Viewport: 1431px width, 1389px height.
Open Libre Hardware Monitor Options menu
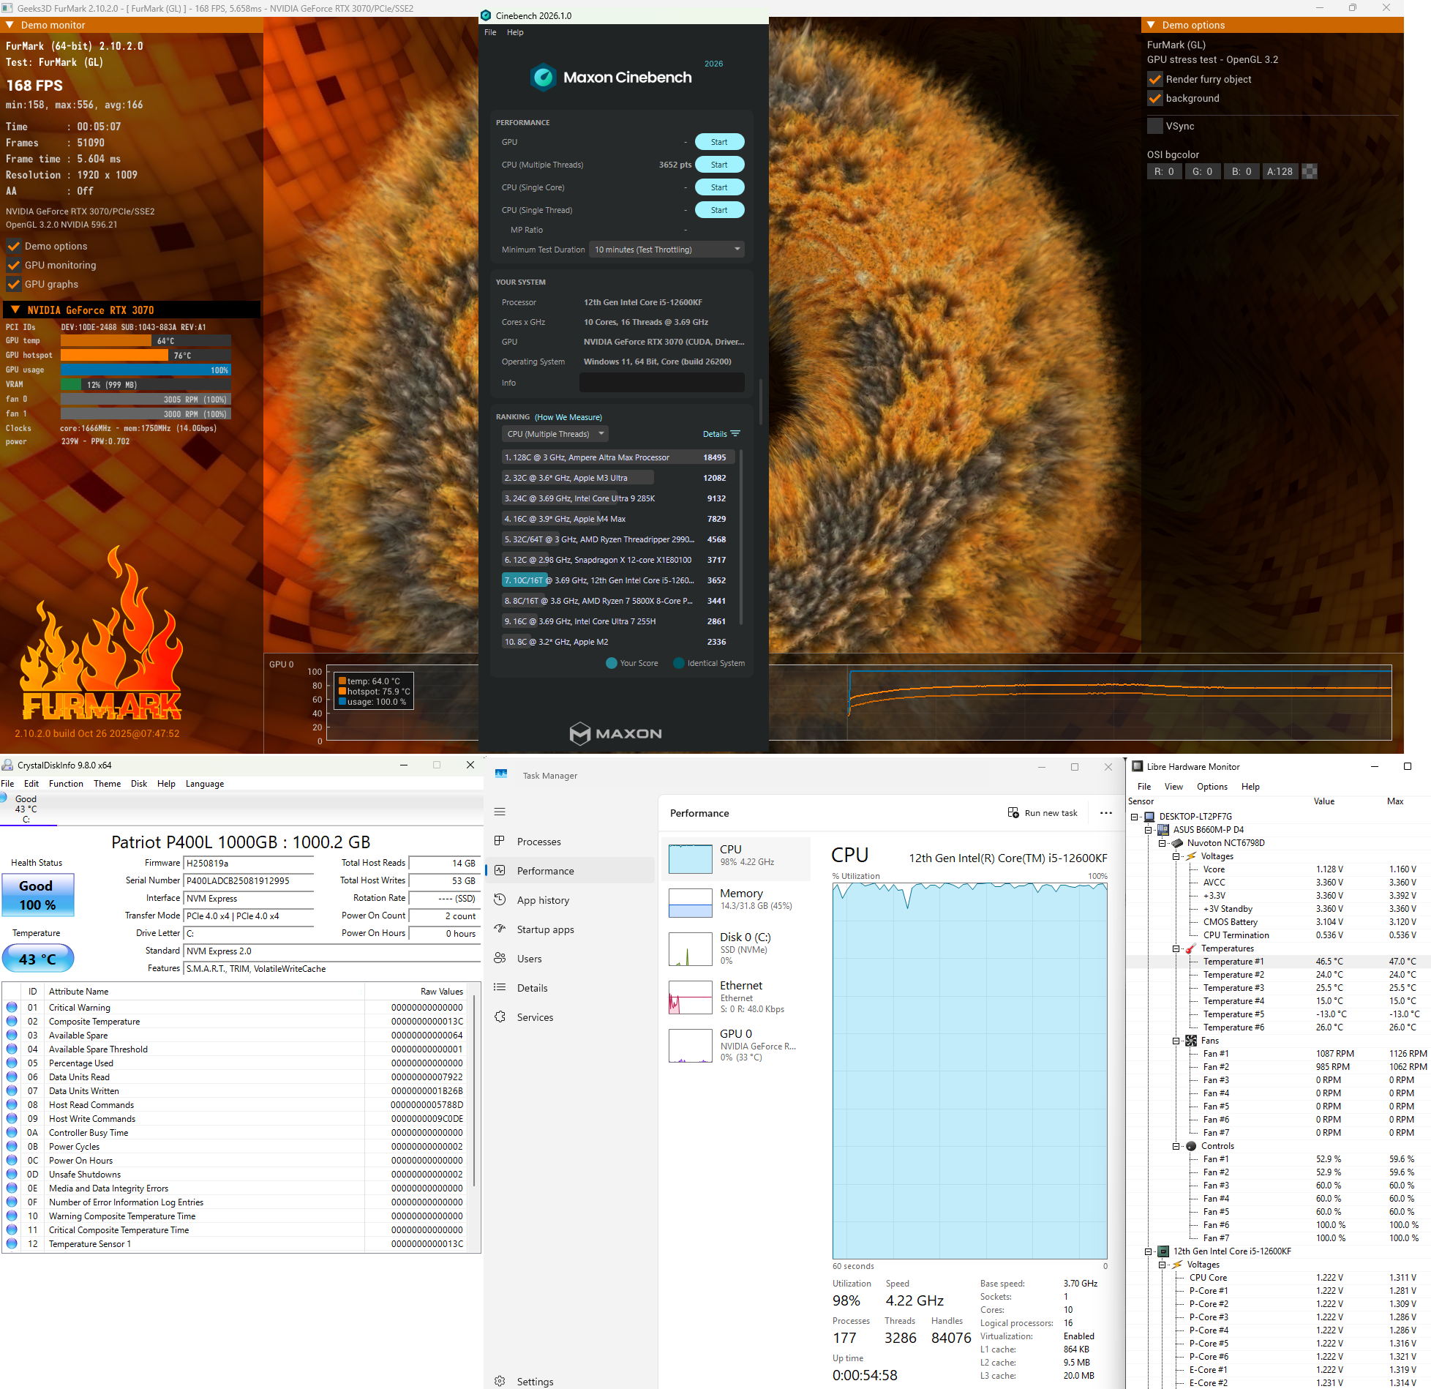(x=1212, y=787)
